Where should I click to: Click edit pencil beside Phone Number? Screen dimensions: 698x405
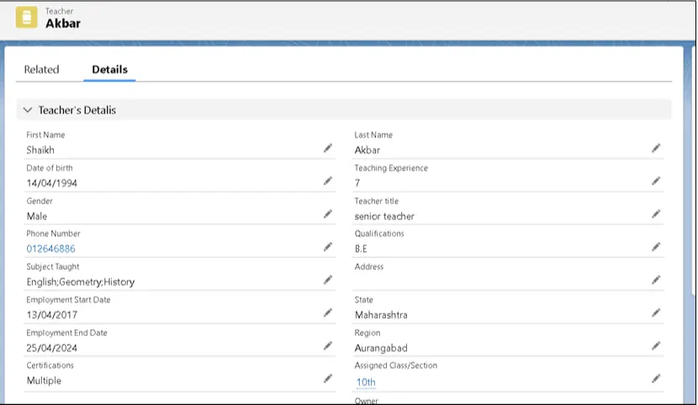[328, 247]
